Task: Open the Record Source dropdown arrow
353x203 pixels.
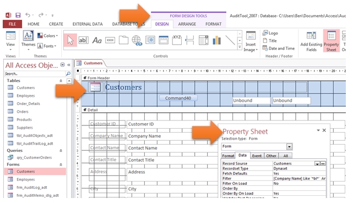Action: click(x=317, y=163)
